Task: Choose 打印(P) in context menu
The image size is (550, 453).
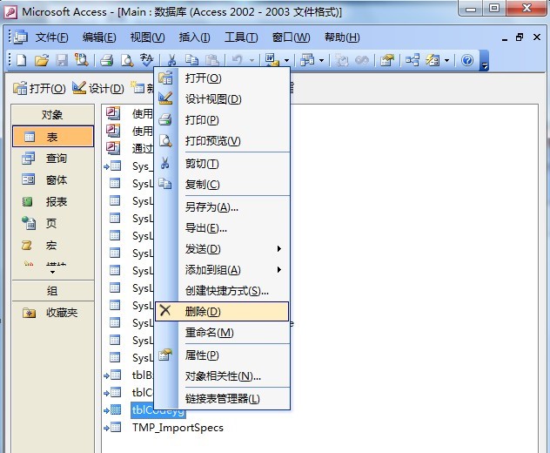Action: [x=222, y=120]
